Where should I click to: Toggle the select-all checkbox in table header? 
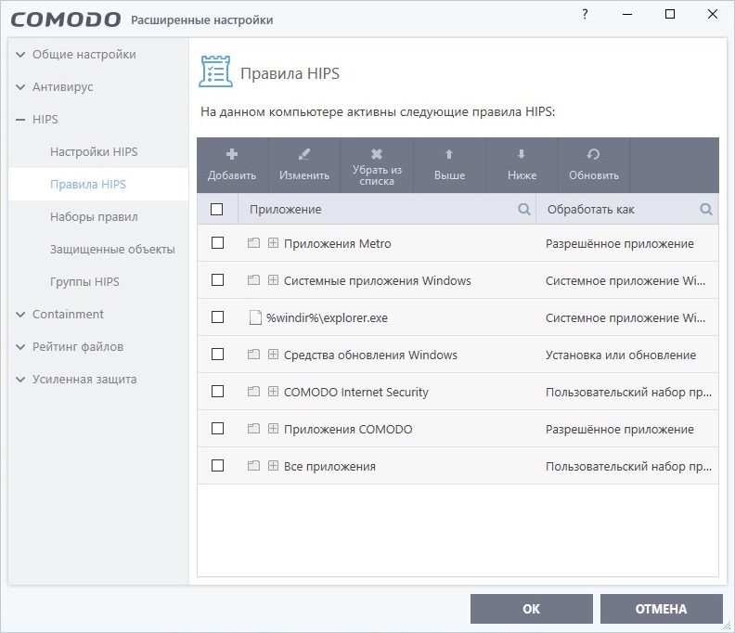pos(217,210)
